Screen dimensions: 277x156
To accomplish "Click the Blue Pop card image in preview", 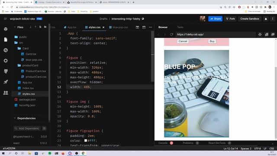I will pos(196,94).
